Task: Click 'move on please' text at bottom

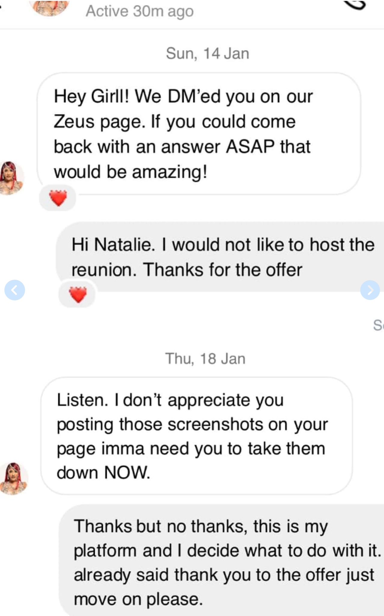Action: pos(138,599)
